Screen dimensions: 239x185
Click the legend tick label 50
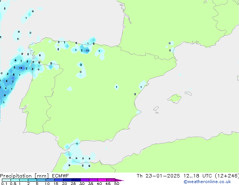click(x=116, y=184)
